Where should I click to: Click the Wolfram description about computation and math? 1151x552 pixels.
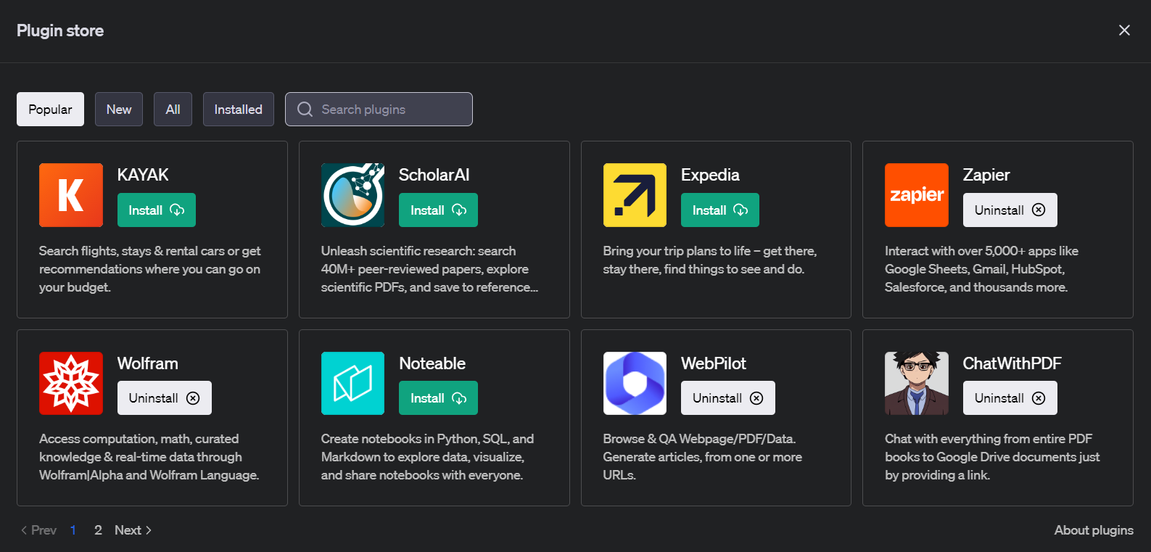coord(149,457)
